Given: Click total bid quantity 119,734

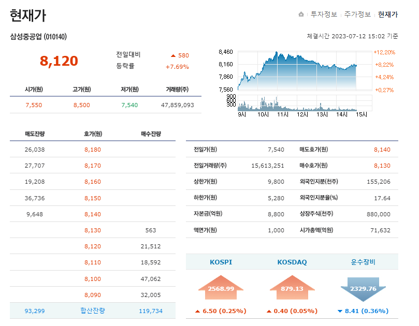Looking at the screenshot, I should tap(151, 311).
